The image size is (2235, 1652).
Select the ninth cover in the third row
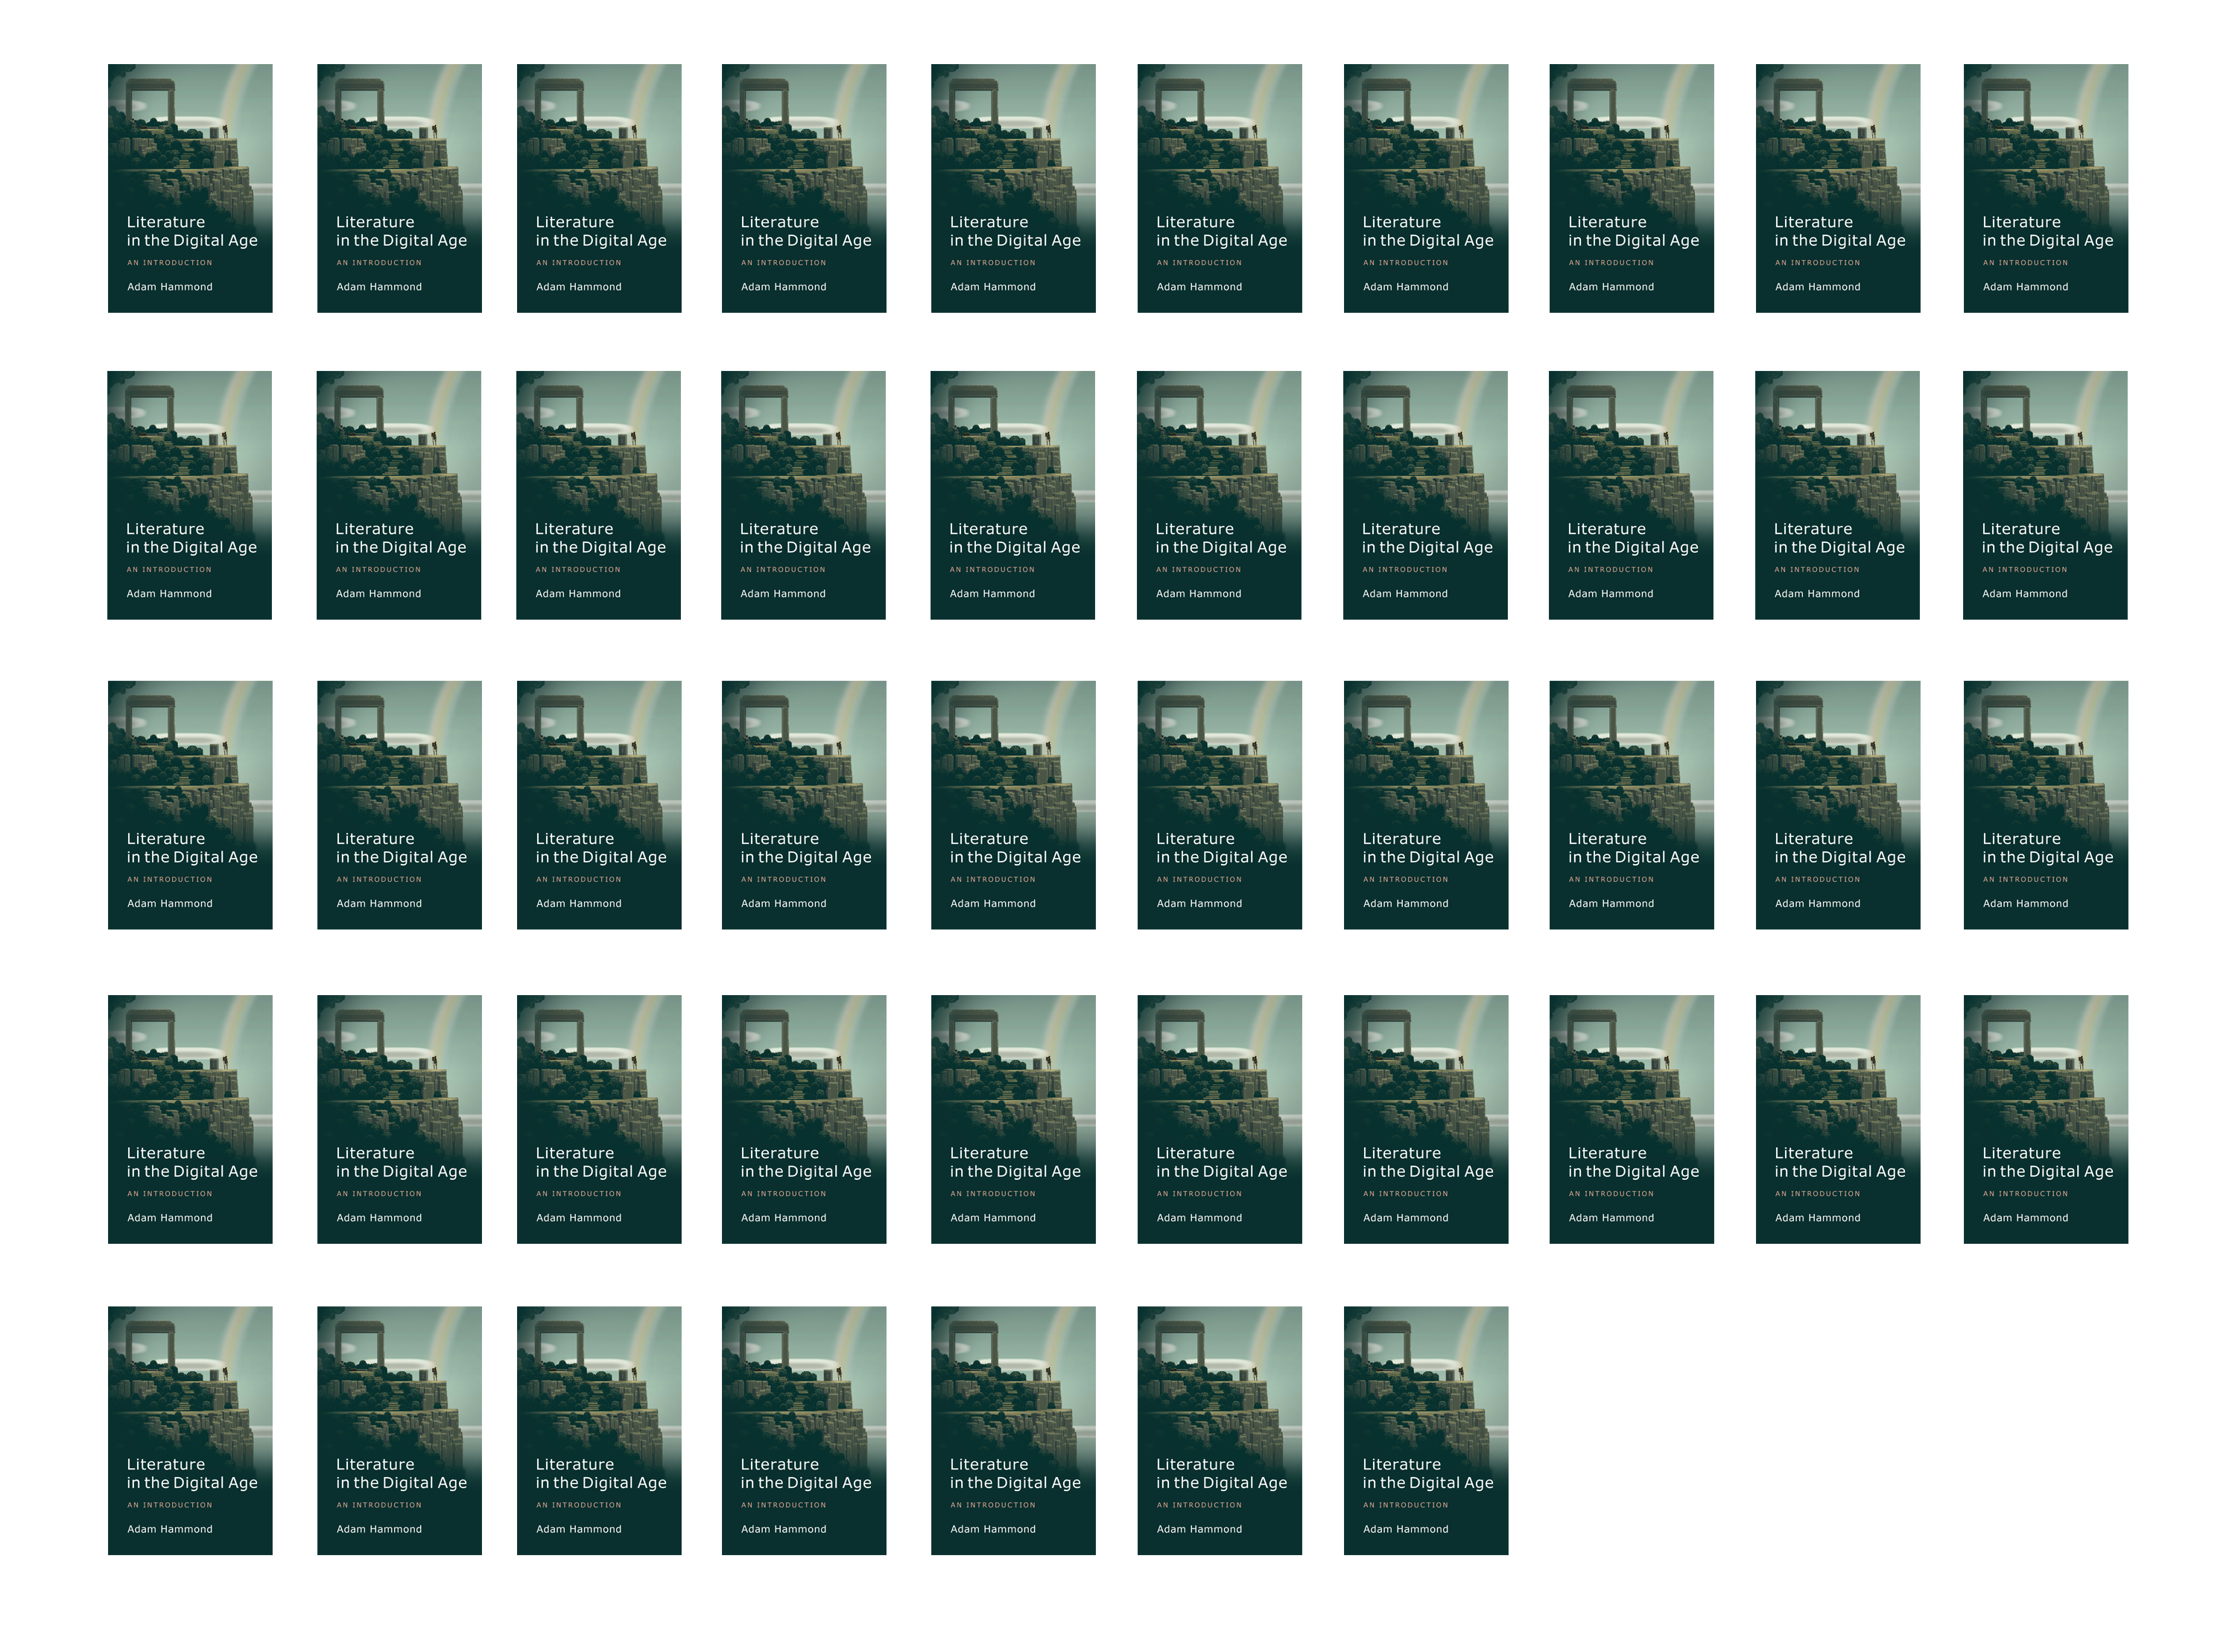click(1837, 805)
